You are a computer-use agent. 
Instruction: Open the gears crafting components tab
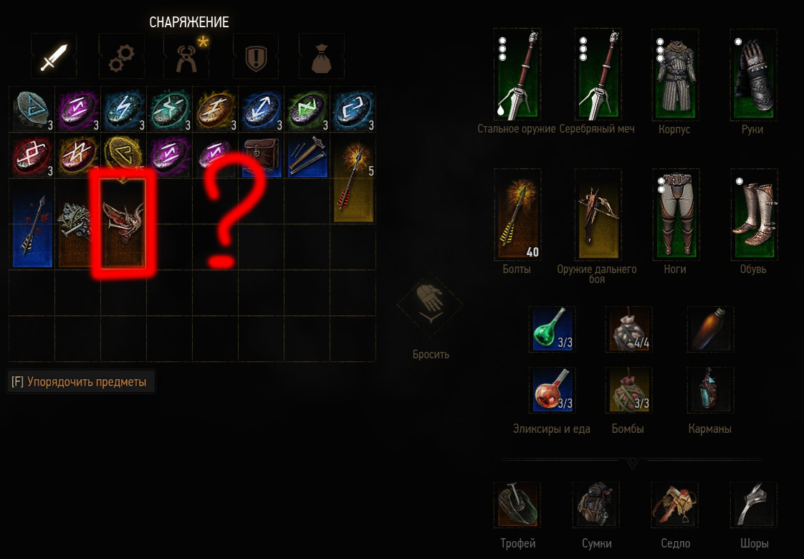122,57
